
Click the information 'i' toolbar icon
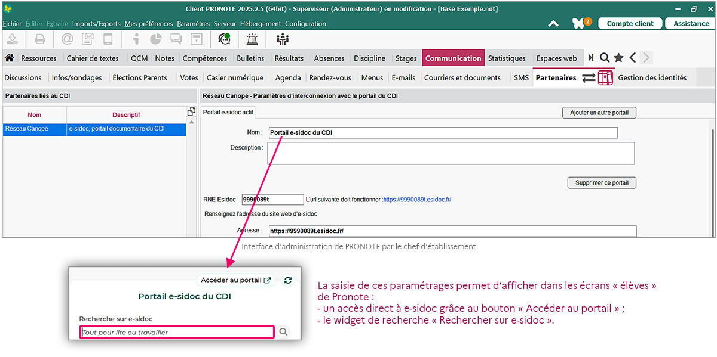(136, 39)
